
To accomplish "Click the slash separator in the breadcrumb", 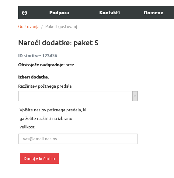I will point(42,27).
